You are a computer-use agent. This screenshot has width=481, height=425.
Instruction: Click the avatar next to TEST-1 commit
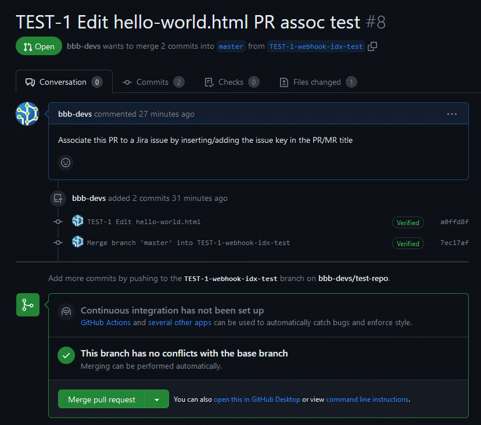(x=78, y=221)
